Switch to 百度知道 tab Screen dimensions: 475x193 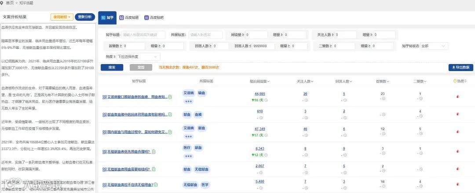click(129, 18)
